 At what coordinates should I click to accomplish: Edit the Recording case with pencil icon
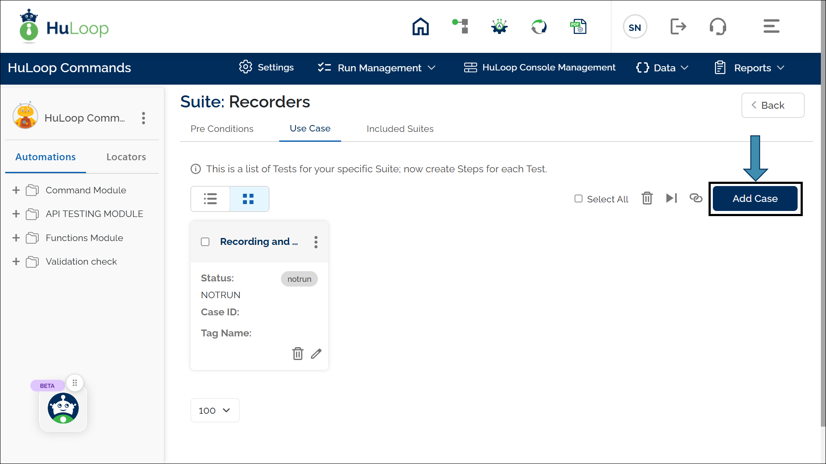click(x=316, y=354)
